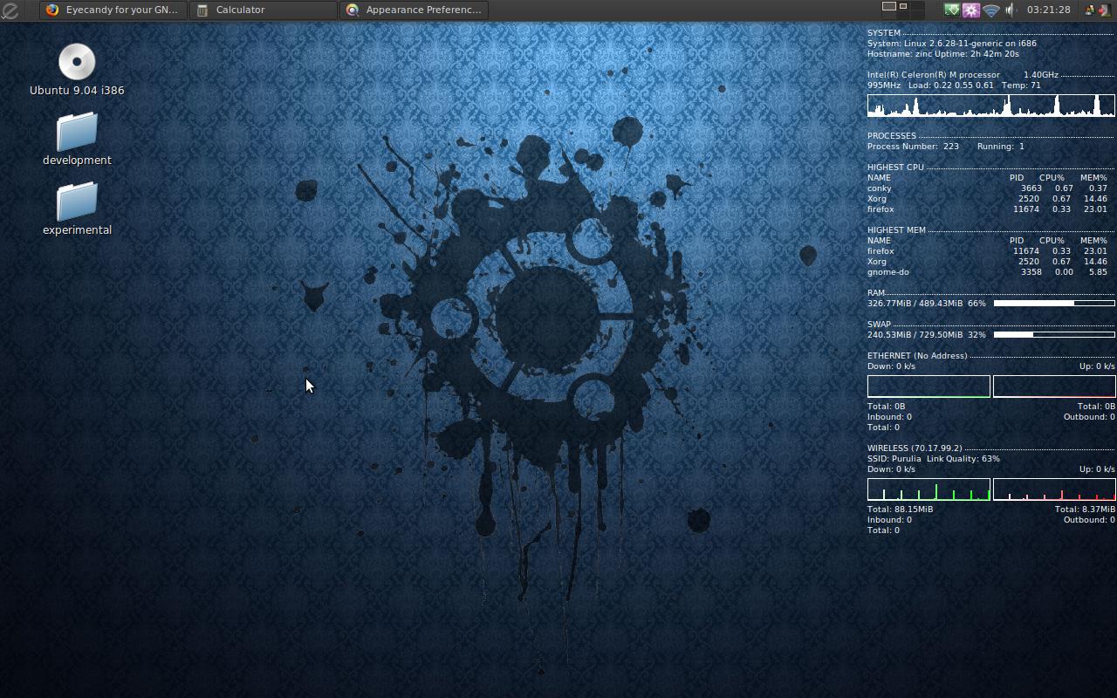Screen dimensions: 1117x698
Task: Select the Ubuntu 9.04 i386 disc icon
Action: click(x=77, y=62)
